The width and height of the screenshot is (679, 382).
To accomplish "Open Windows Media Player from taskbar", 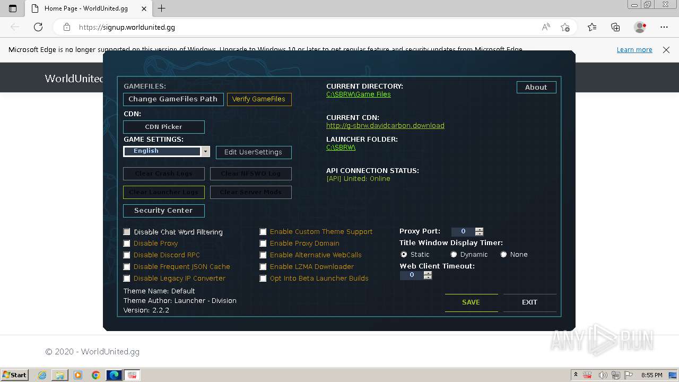I will [x=78, y=375].
